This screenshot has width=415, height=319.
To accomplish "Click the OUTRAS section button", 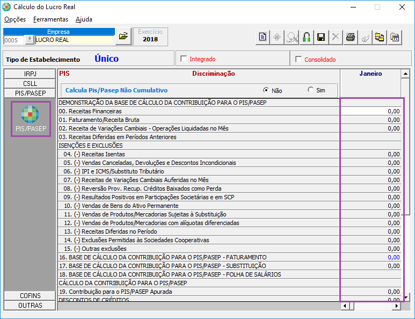I will coord(30,306).
